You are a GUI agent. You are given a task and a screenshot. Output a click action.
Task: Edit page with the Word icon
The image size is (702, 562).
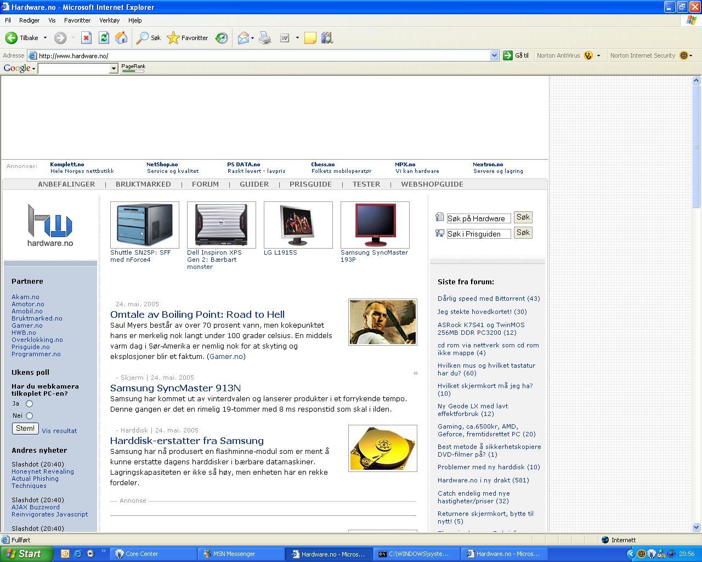click(x=285, y=38)
